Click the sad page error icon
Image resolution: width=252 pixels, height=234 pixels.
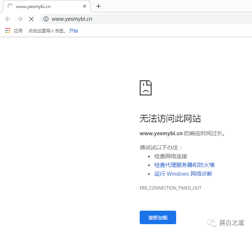tap(146, 88)
